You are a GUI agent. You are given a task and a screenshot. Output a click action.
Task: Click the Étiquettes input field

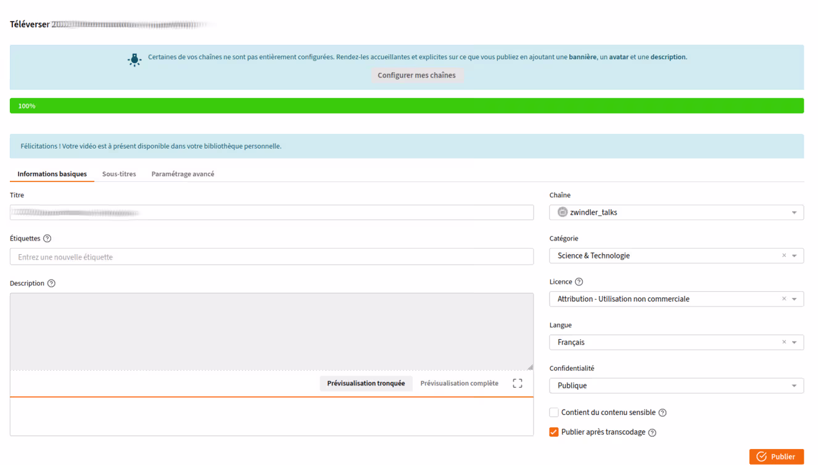271,257
